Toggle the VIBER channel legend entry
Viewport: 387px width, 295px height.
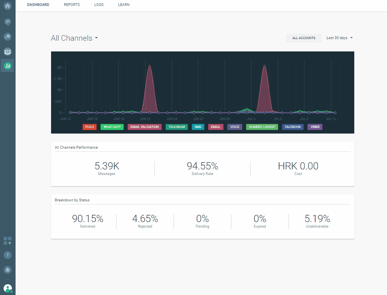(x=315, y=127)
